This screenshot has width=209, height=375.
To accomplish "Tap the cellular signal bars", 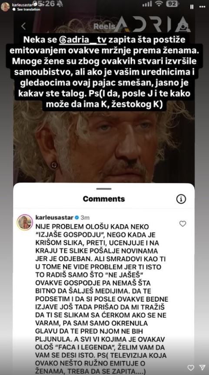I will 147,4.
